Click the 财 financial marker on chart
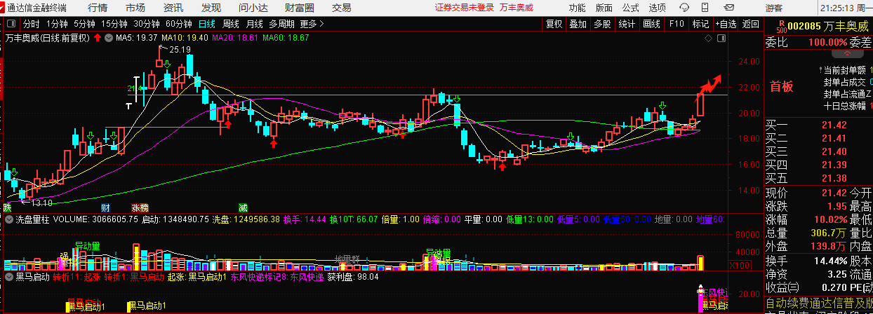 (105, 207)
